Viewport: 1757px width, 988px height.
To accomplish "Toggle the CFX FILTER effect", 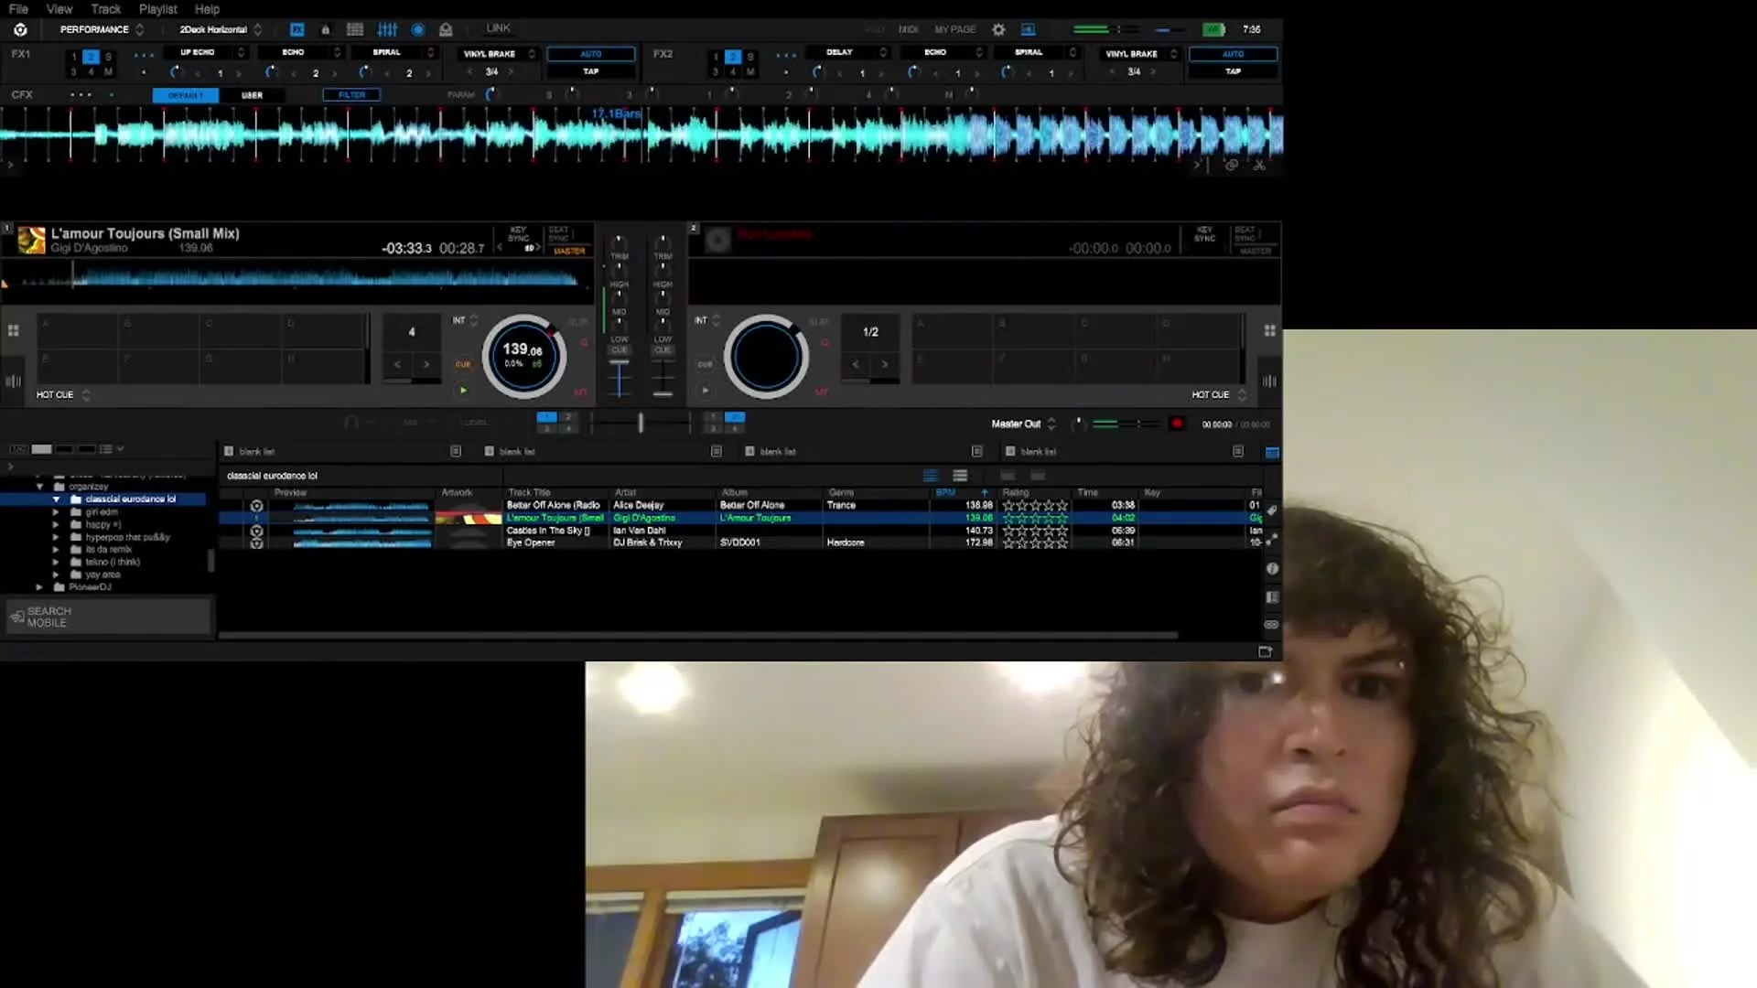I will (351, 95).
